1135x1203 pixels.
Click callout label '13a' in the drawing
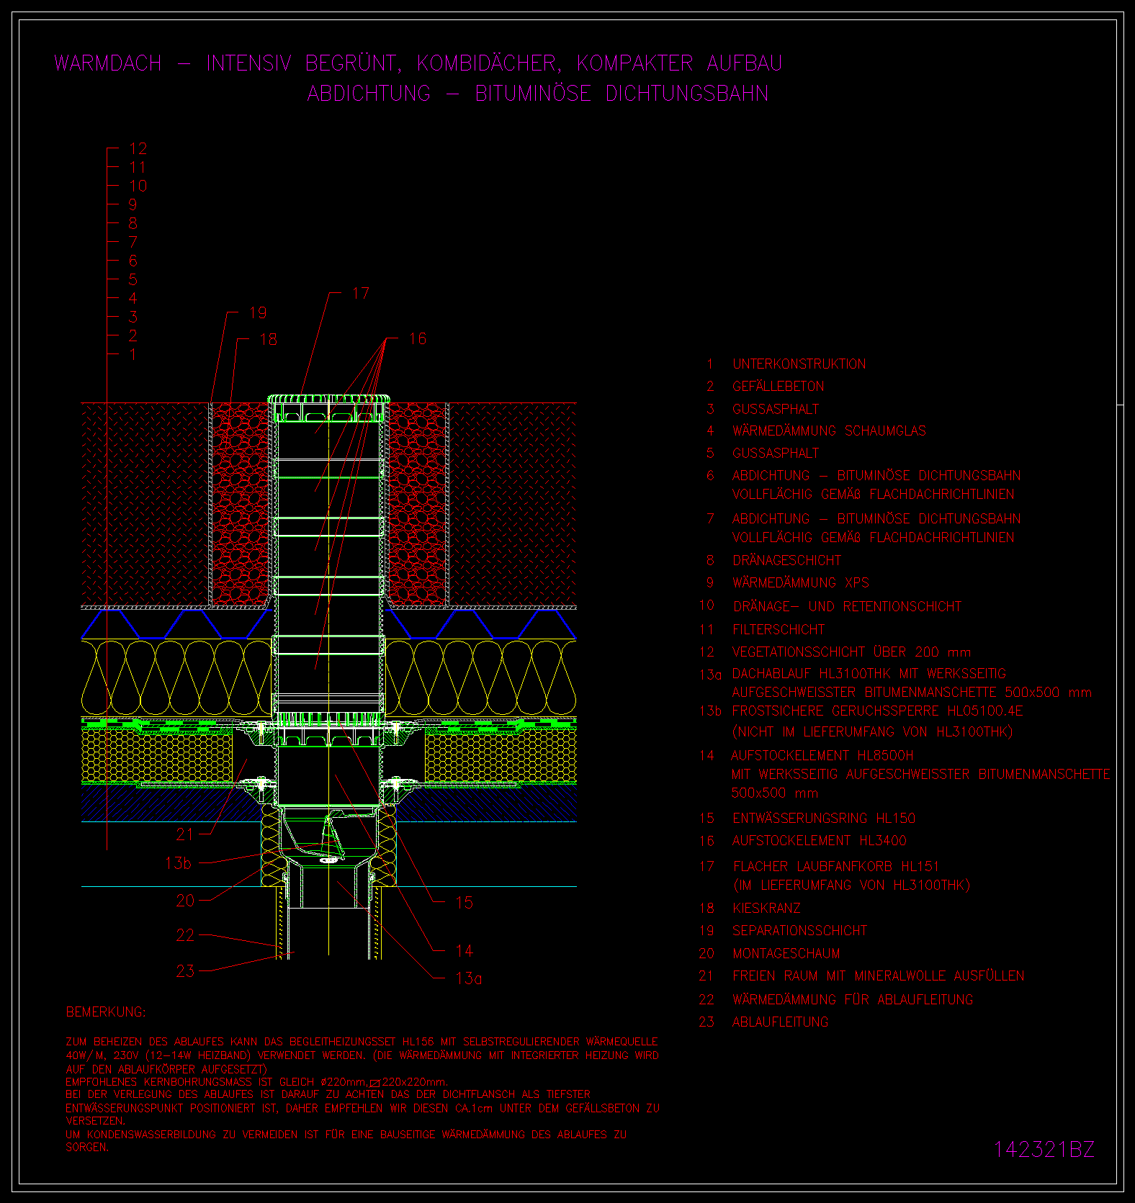click(x=469, y=978)
